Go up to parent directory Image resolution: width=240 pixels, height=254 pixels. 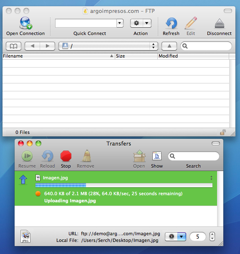tap(169, 46)
